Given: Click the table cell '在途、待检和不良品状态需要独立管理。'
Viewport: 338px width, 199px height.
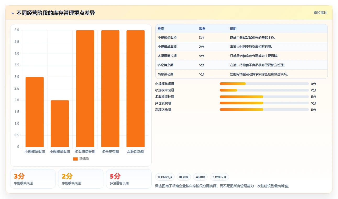Looking at the screenshot, I should (x=258, y=65).
